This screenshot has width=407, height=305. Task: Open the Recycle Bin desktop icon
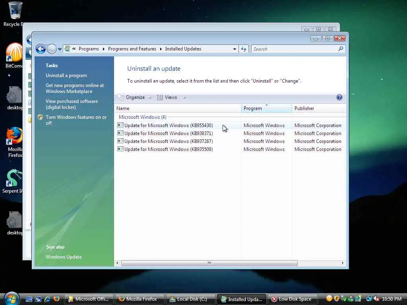(x=14, y=14)
